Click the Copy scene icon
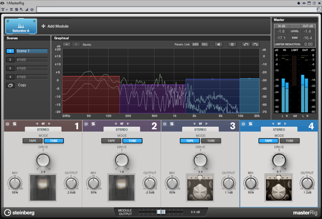The width and height of the screenshot is (322, 219). [x=10, y=85]
